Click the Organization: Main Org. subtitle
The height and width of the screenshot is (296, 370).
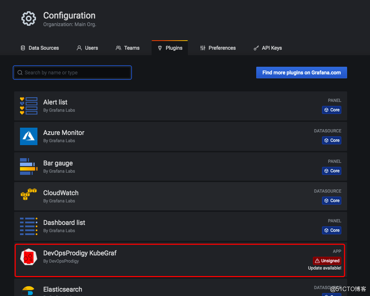click(x=70, y=25)
